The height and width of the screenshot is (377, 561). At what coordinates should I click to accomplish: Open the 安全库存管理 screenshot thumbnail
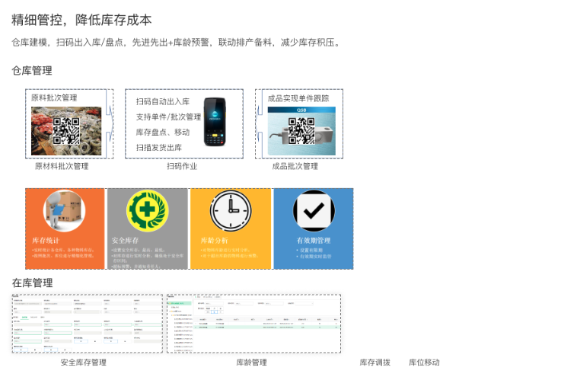[x=87, y=323]
